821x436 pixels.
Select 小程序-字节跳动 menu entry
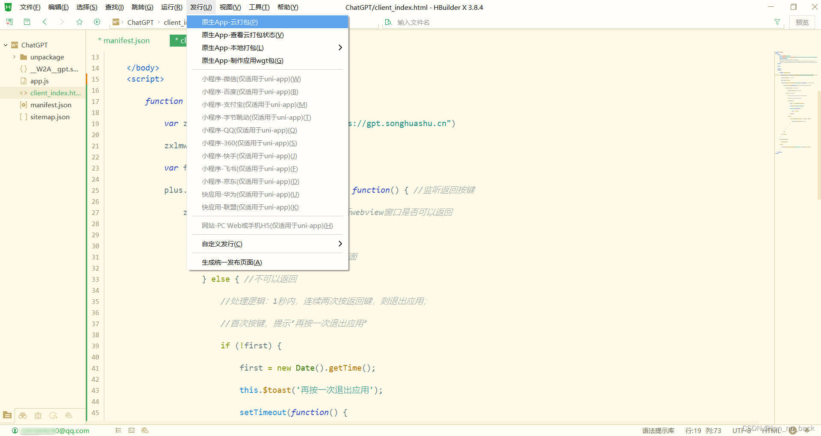pyautogui.click(x=268, y=117)
